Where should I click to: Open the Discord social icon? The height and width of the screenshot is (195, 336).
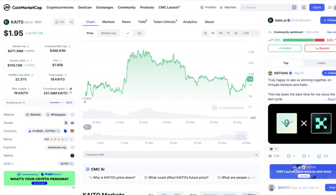coord(72,123)
